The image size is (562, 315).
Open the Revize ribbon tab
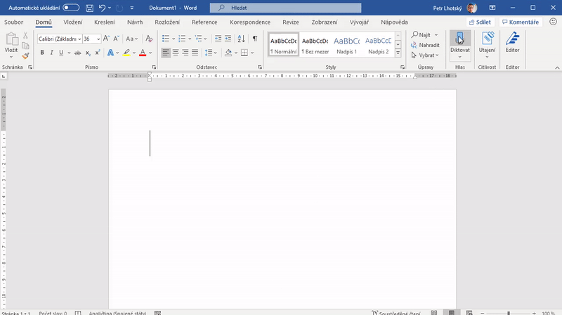click(291, 22)
